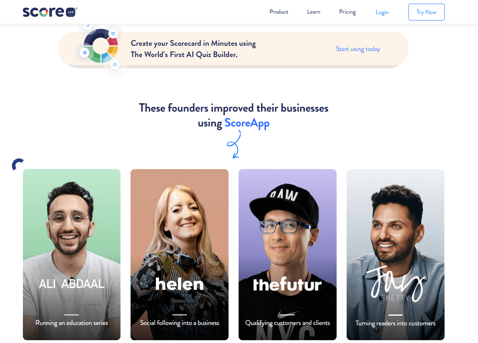Viewport: 478px width, 343px height.
Task: Click the AI Quiz Builder banner text
Action: (193, 49)
